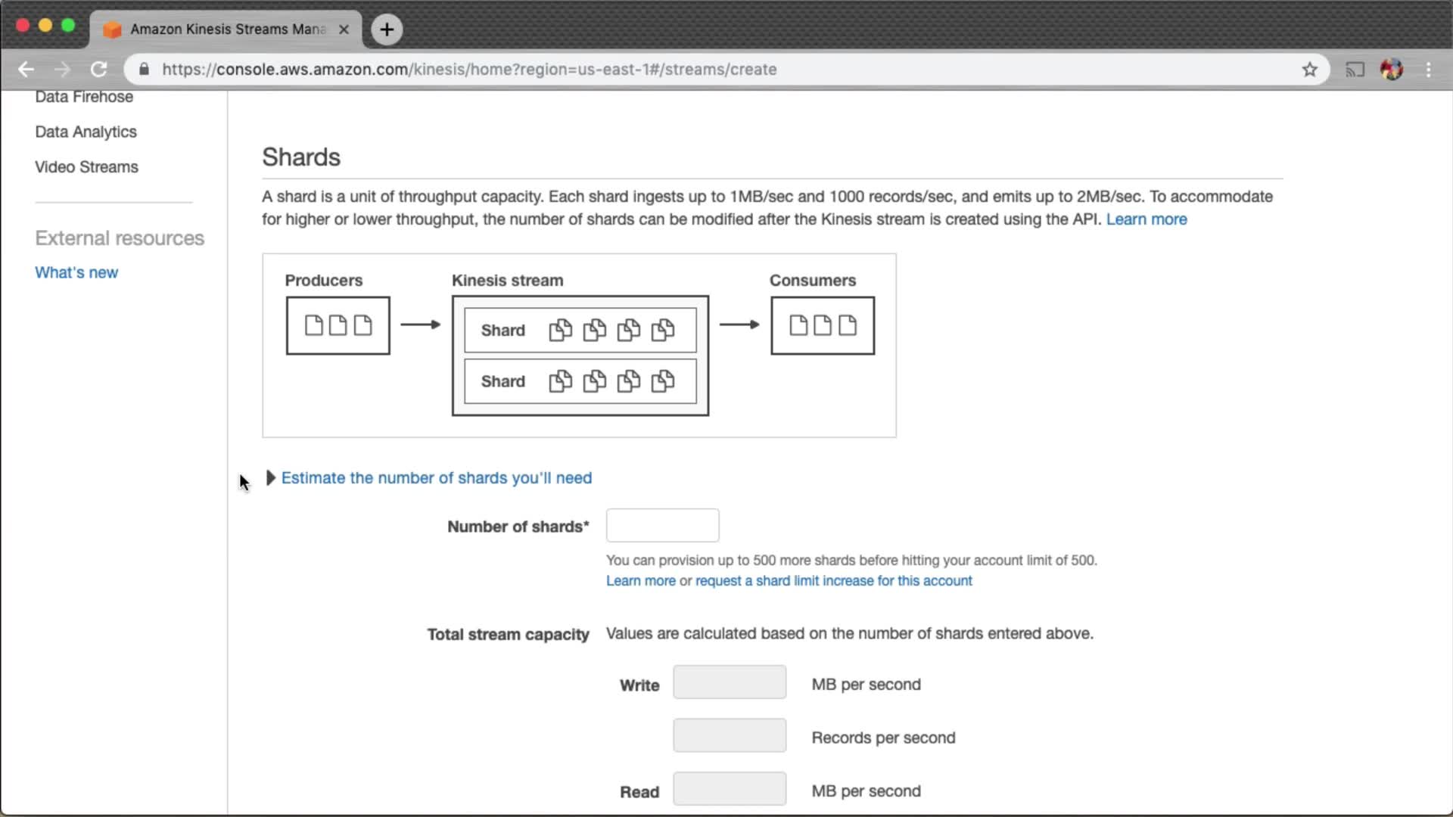Click Learn more after shard description
Screen dimensions: 1453x817
(x=1146, y=219)
